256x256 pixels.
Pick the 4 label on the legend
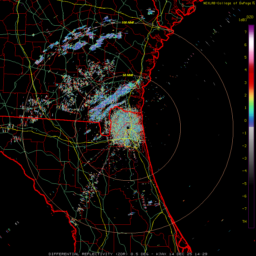pos(245,70)
